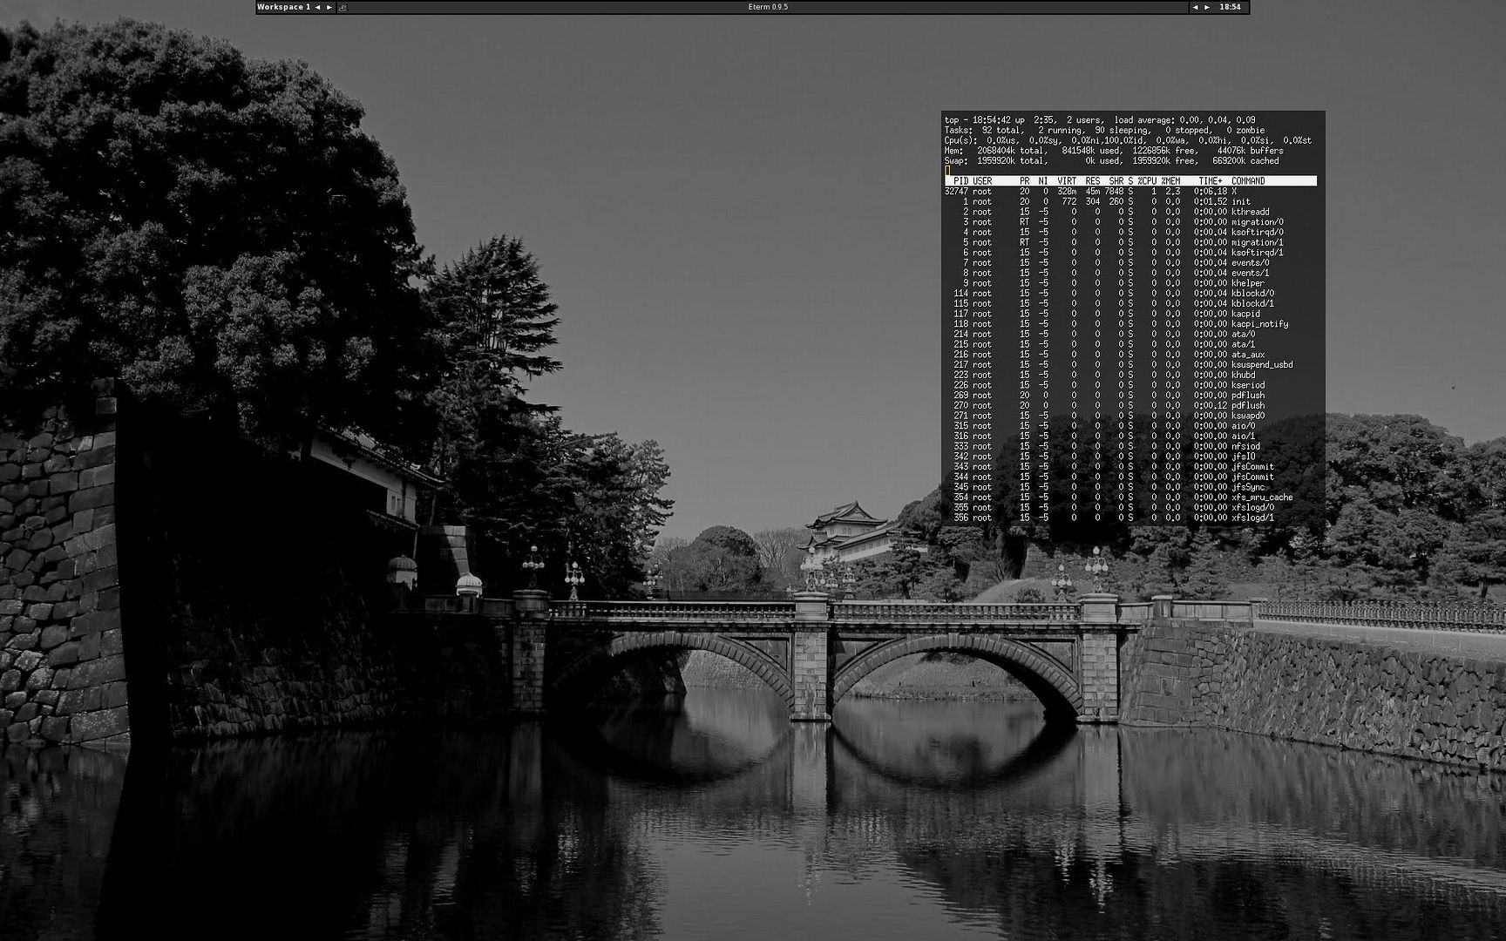
Task: Click the PID column header in top
Action: (960, 181)
